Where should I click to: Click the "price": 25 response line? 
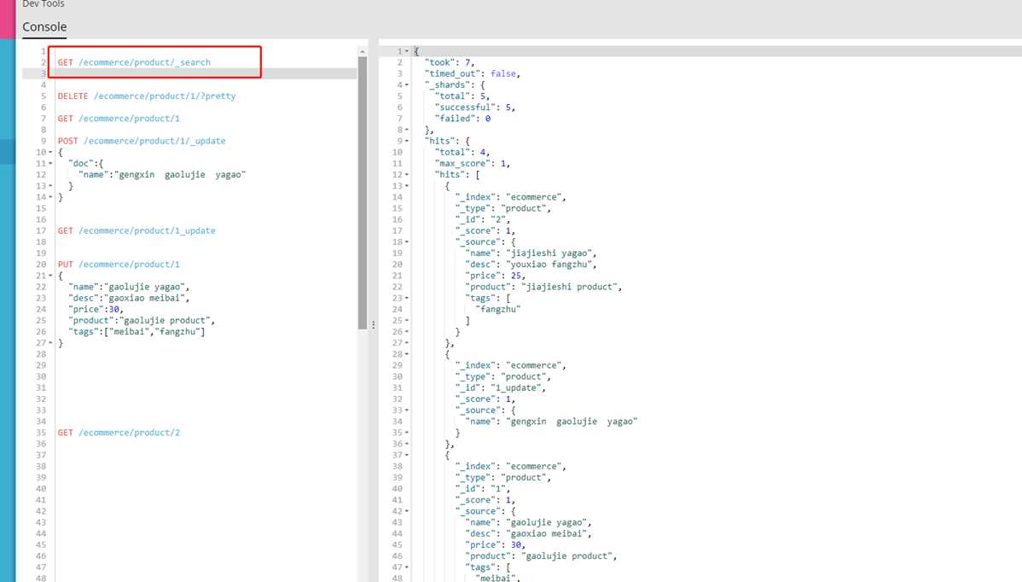tap(496, 276)
